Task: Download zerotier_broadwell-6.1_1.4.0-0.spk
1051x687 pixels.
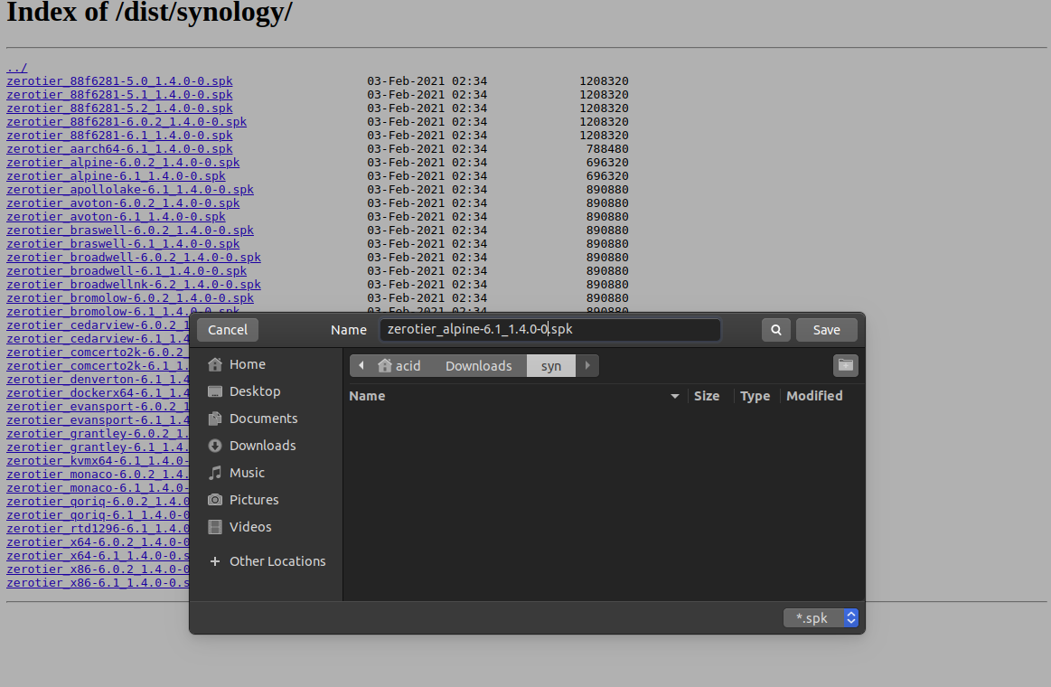Action: 127,271
